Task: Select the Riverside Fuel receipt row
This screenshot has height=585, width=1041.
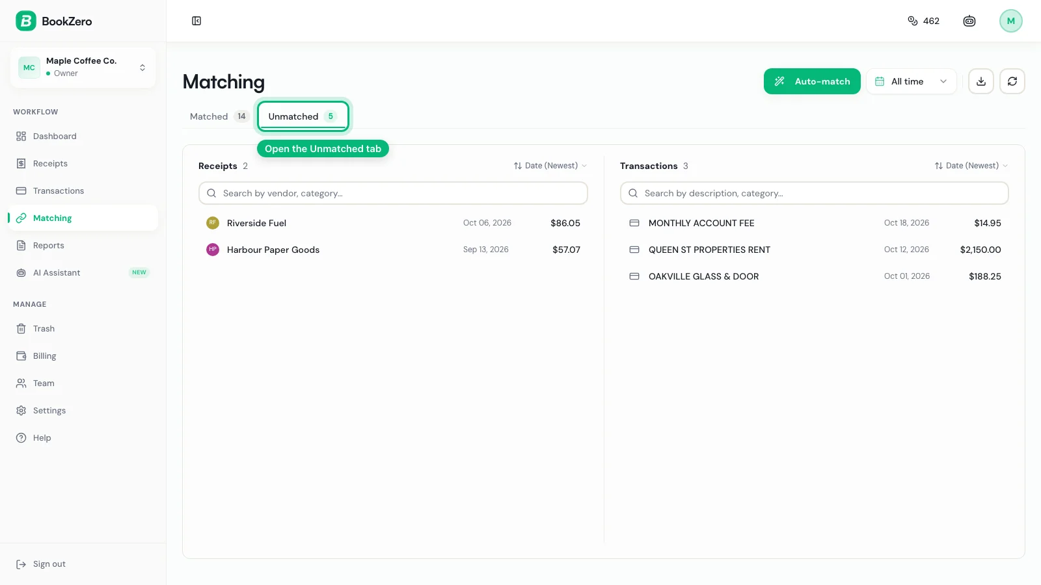Action: click(393, 223)
